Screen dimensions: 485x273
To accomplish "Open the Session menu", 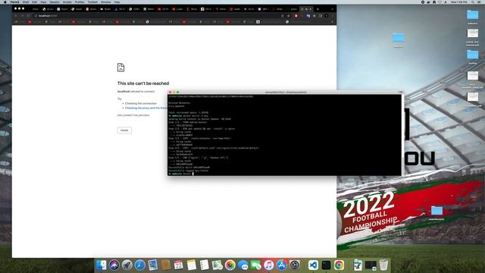I will [x=55, y=2].
